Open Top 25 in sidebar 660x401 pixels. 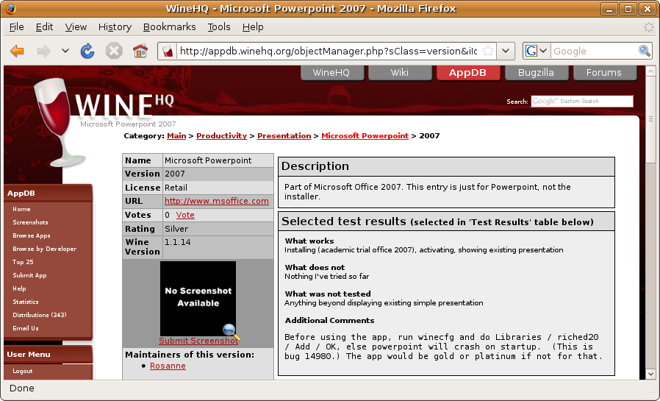point(23,262)
